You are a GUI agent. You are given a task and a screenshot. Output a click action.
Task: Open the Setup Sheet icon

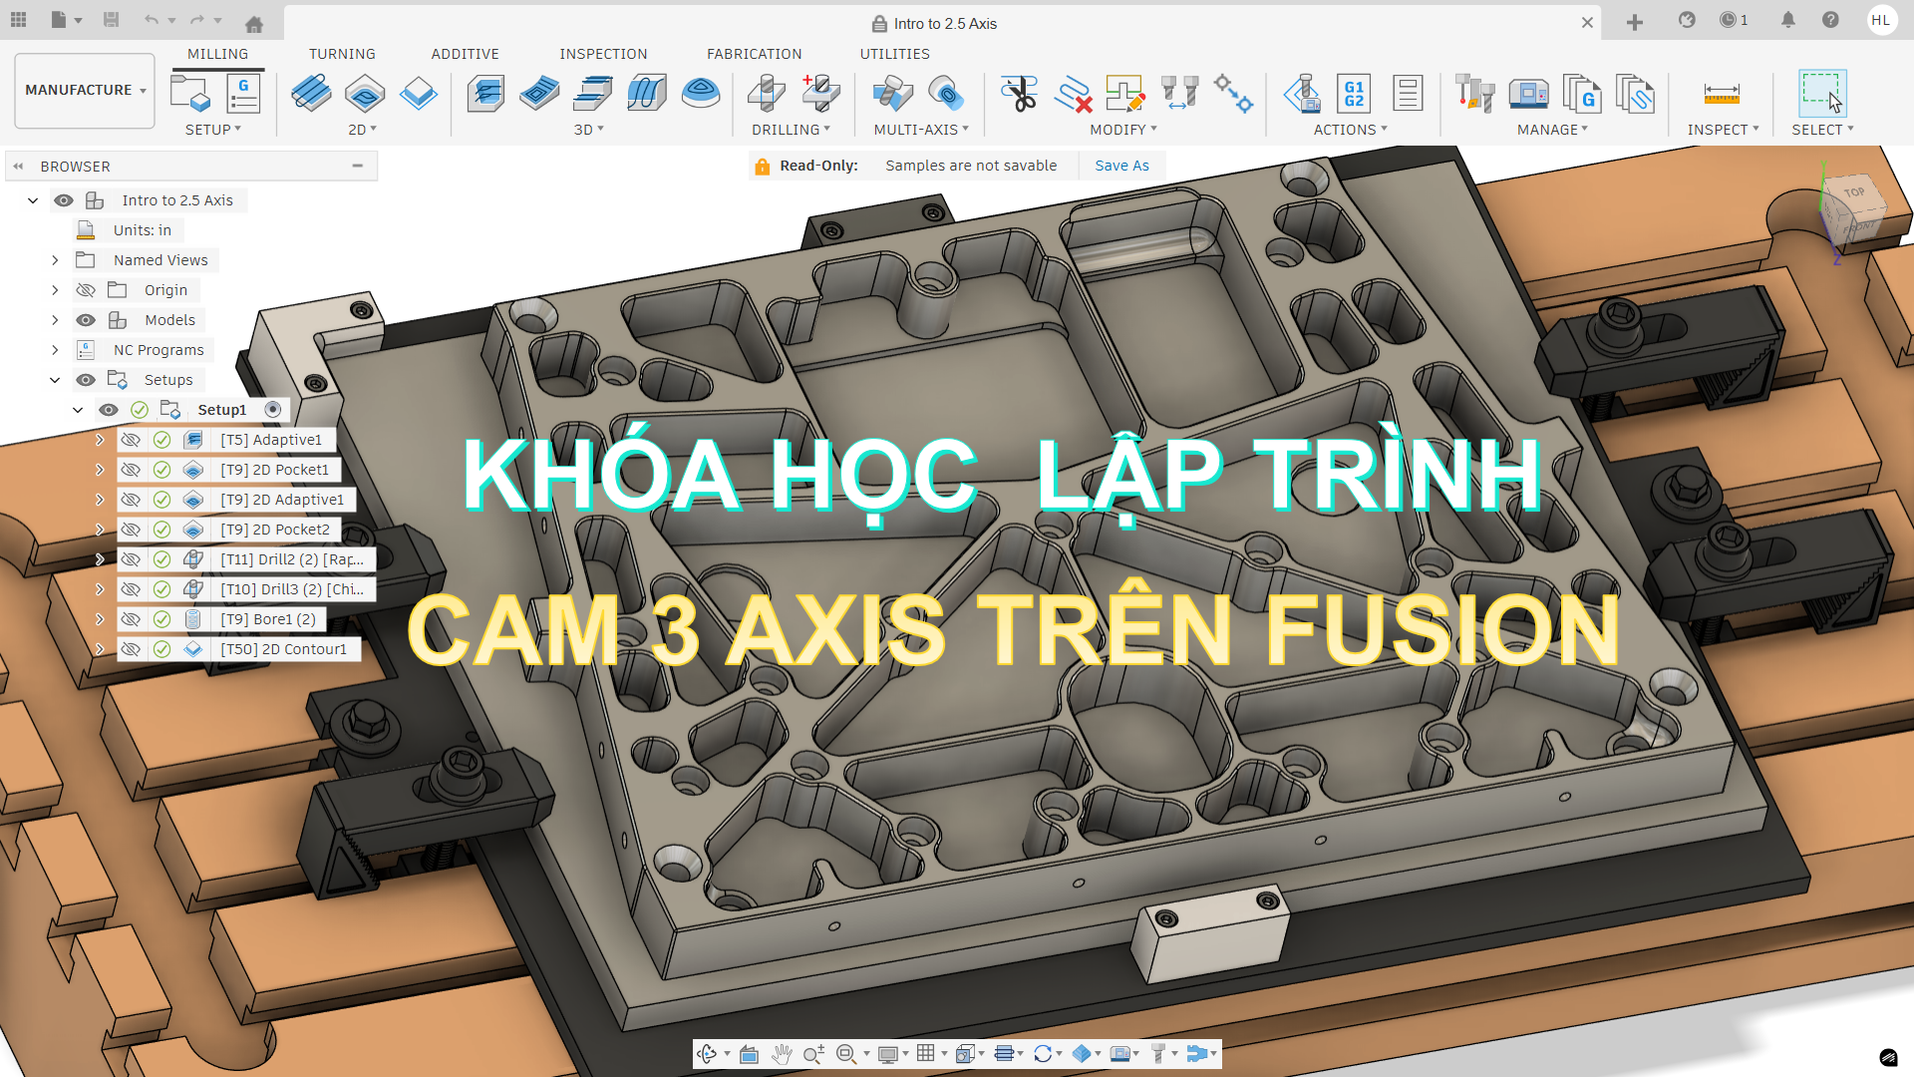(1408, 94)
